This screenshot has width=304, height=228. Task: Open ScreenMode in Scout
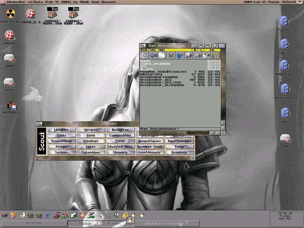(61, 141)
